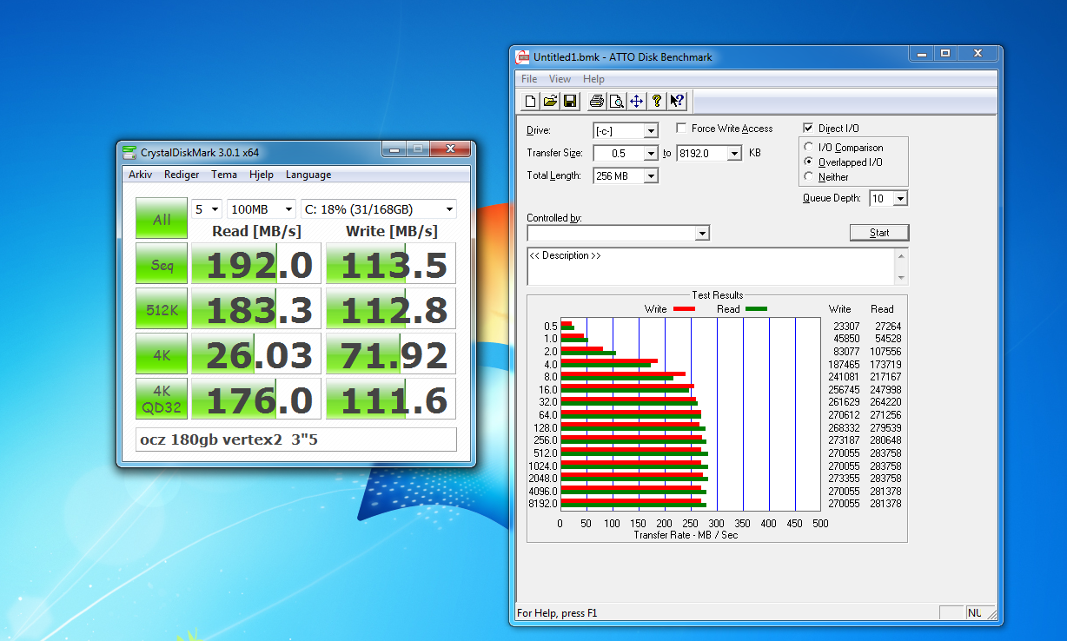Click the Save floppy icon in ATTO toolbar
This screenshot has width=1067, height=641.
point(570,101)
